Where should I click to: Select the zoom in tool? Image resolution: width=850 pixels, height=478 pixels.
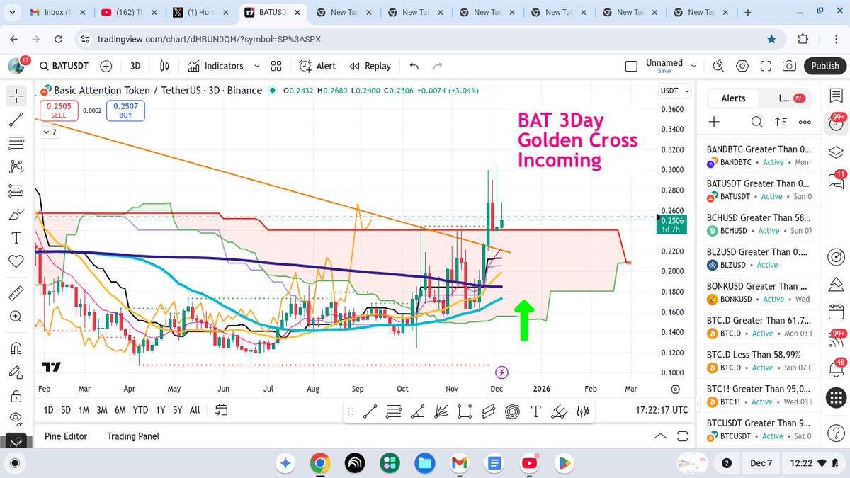[16, 317]
